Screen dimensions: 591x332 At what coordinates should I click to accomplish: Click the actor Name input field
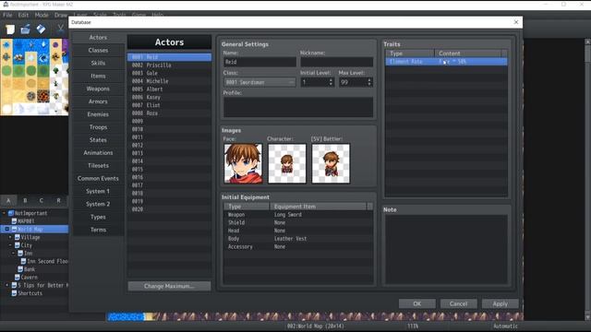pos(259,62)
